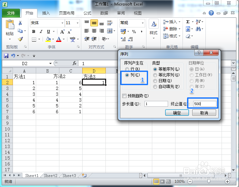The image size is (239, 187).
Task: Align text right
Action: 102,31
